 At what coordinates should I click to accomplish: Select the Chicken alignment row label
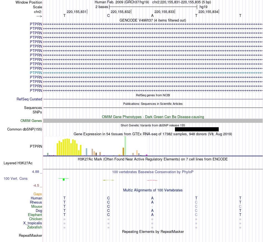point(35,219)
